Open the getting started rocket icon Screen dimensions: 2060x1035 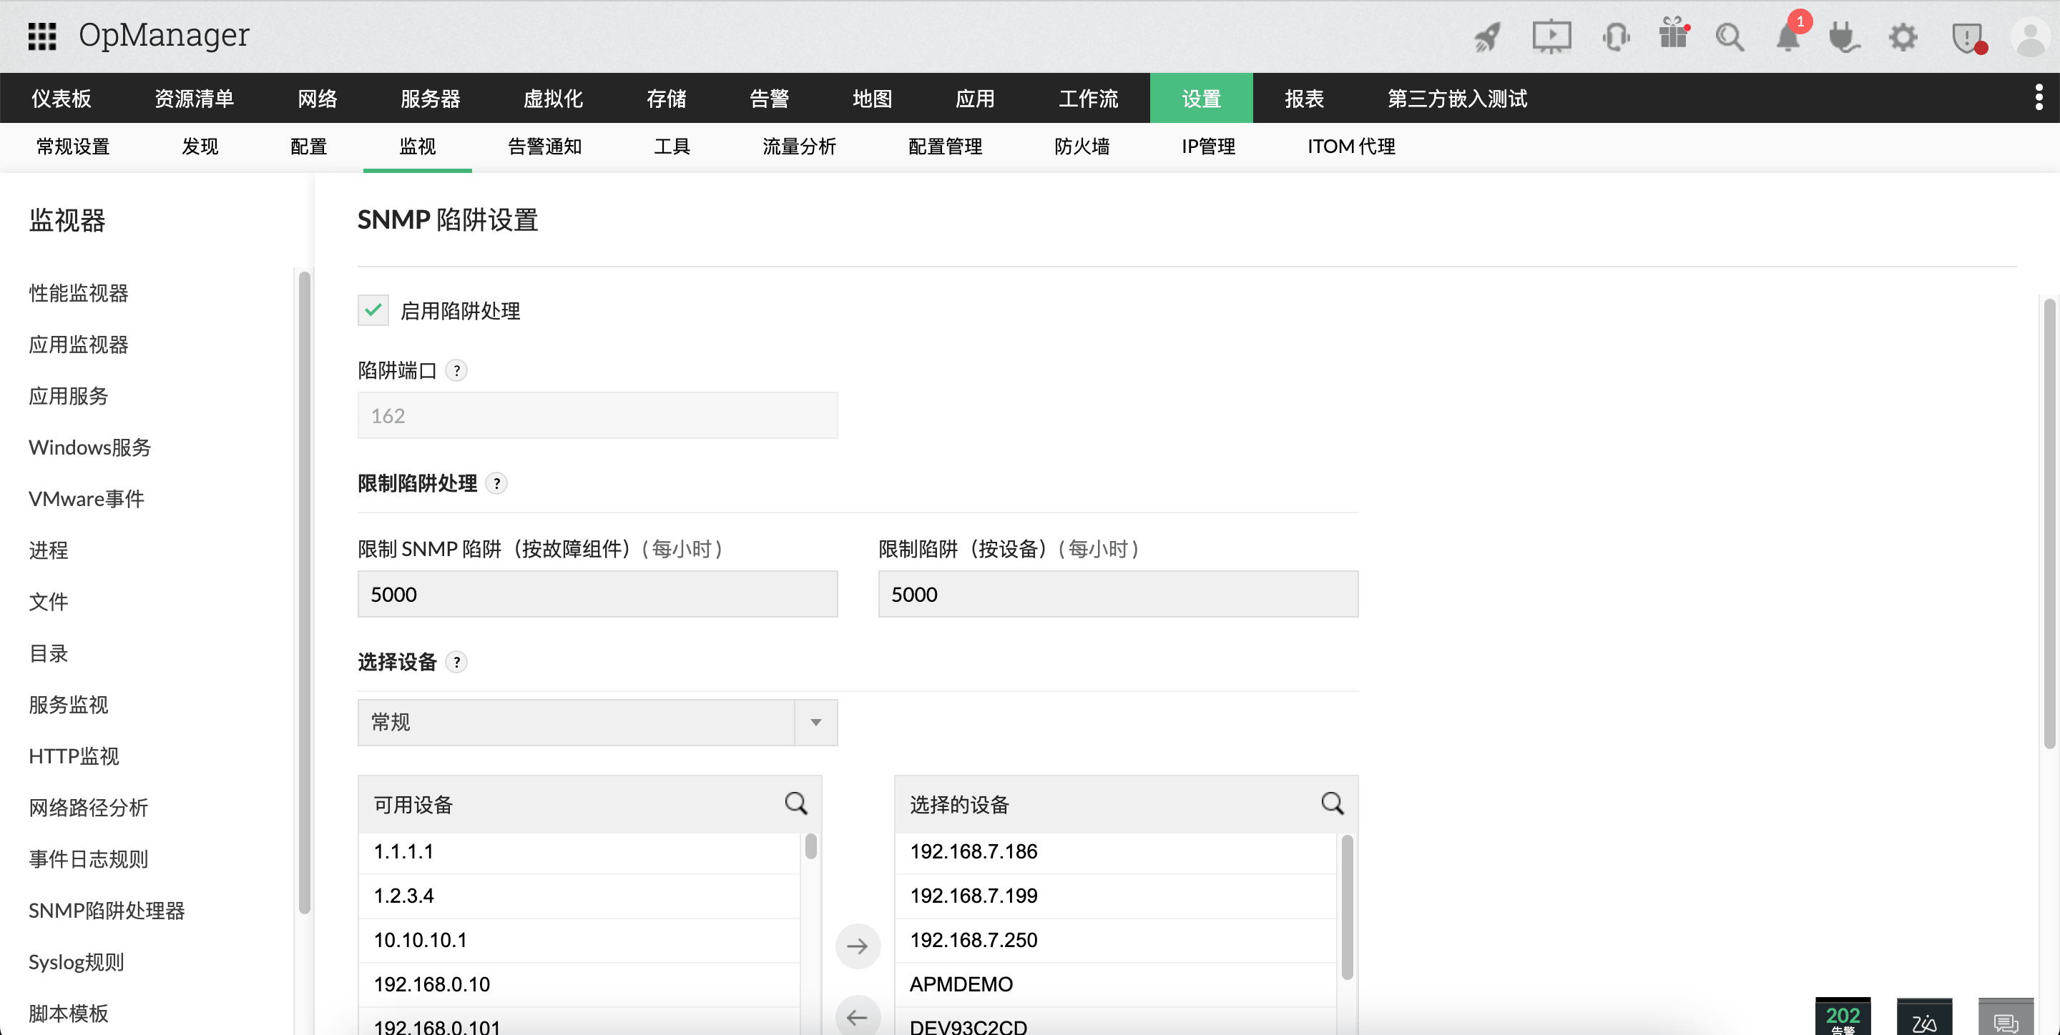1488,36
